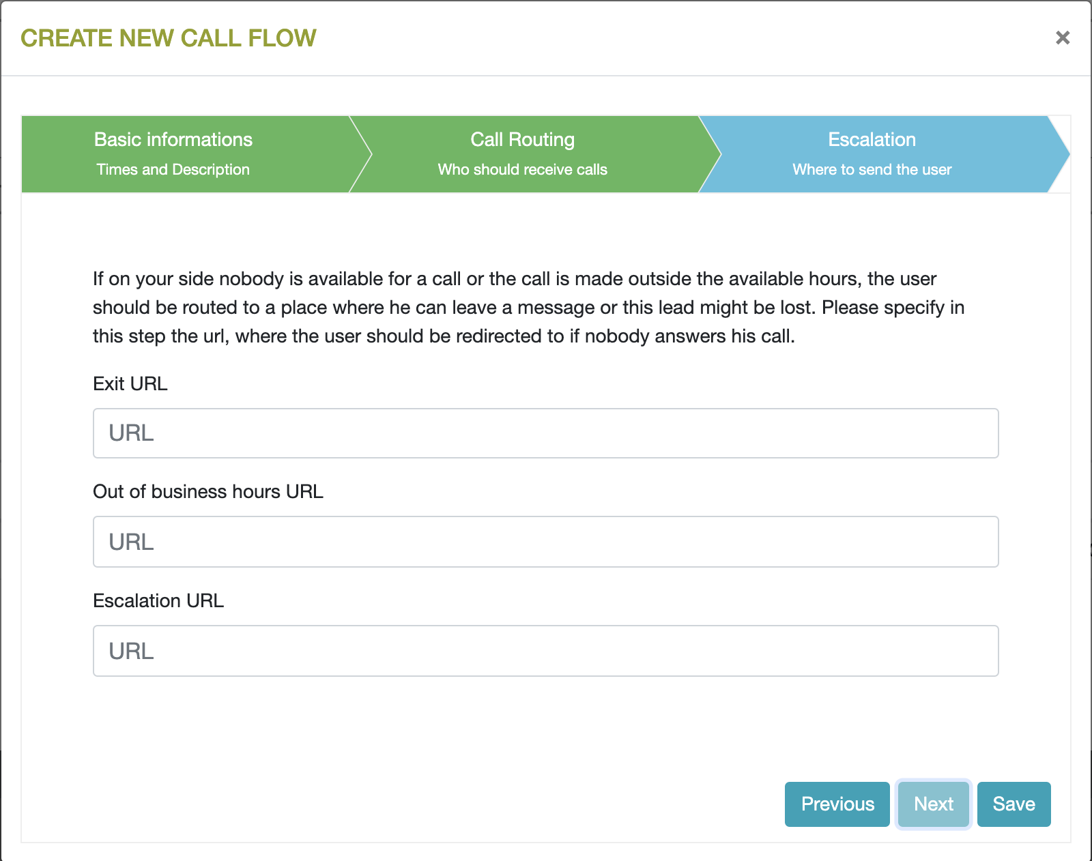1092x861 pixels.
Task: Close the Create New Call Flow dialog
Action: (1062, 38)
